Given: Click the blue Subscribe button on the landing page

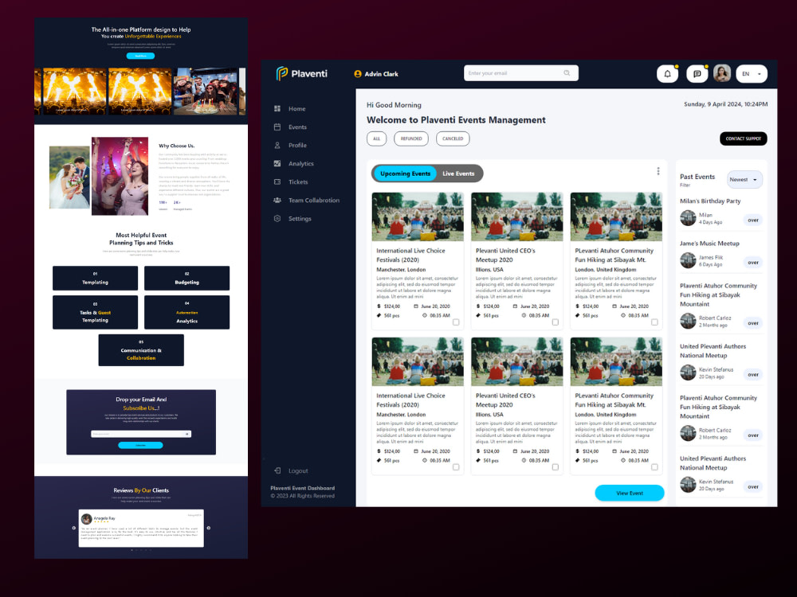Looking at the screenshot, I should pos(140,445).
